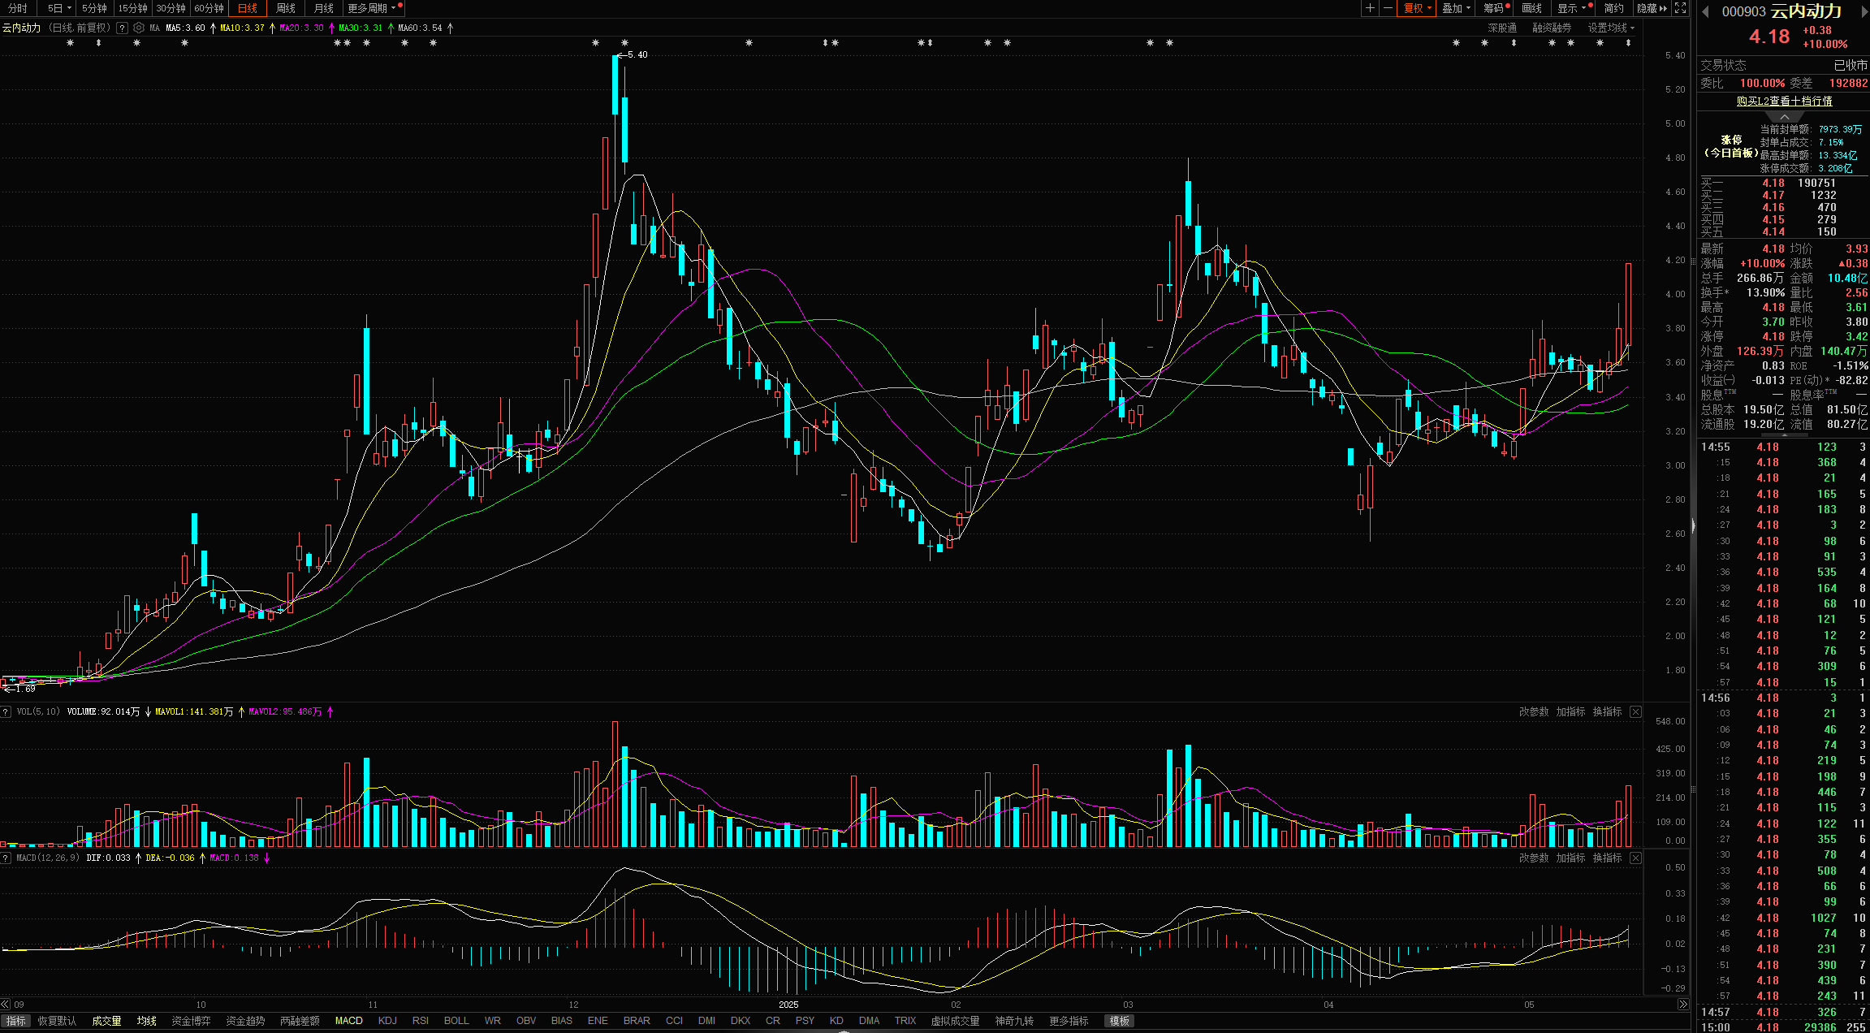Click 改参数 in the MACD panel

(x=1534, y=858)
